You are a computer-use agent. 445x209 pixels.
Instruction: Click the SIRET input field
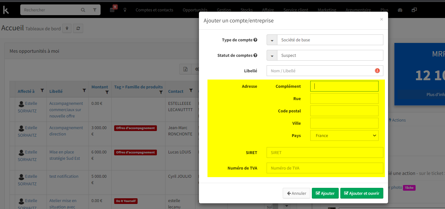pyautogui.click(x=325, y=152)
